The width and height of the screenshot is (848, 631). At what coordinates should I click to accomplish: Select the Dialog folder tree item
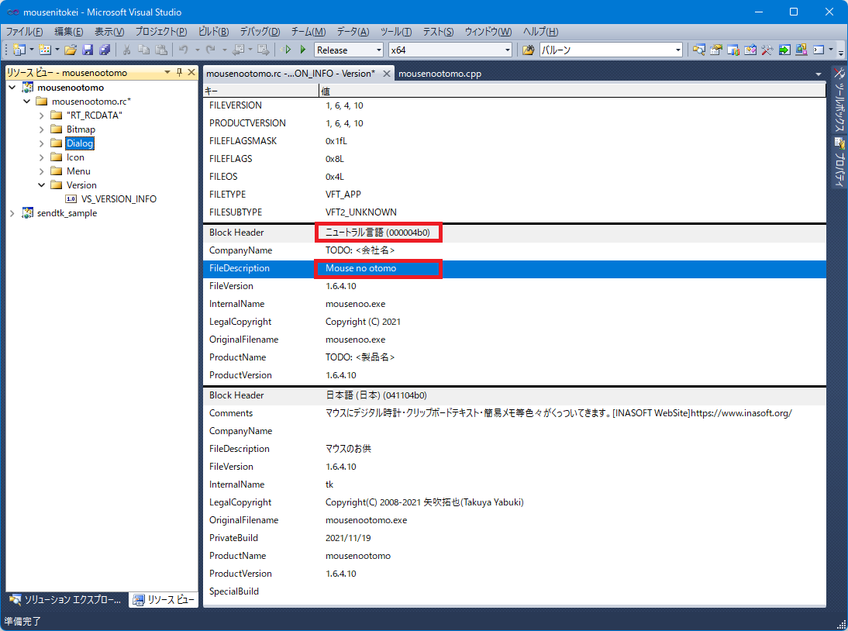click(80, 143)
